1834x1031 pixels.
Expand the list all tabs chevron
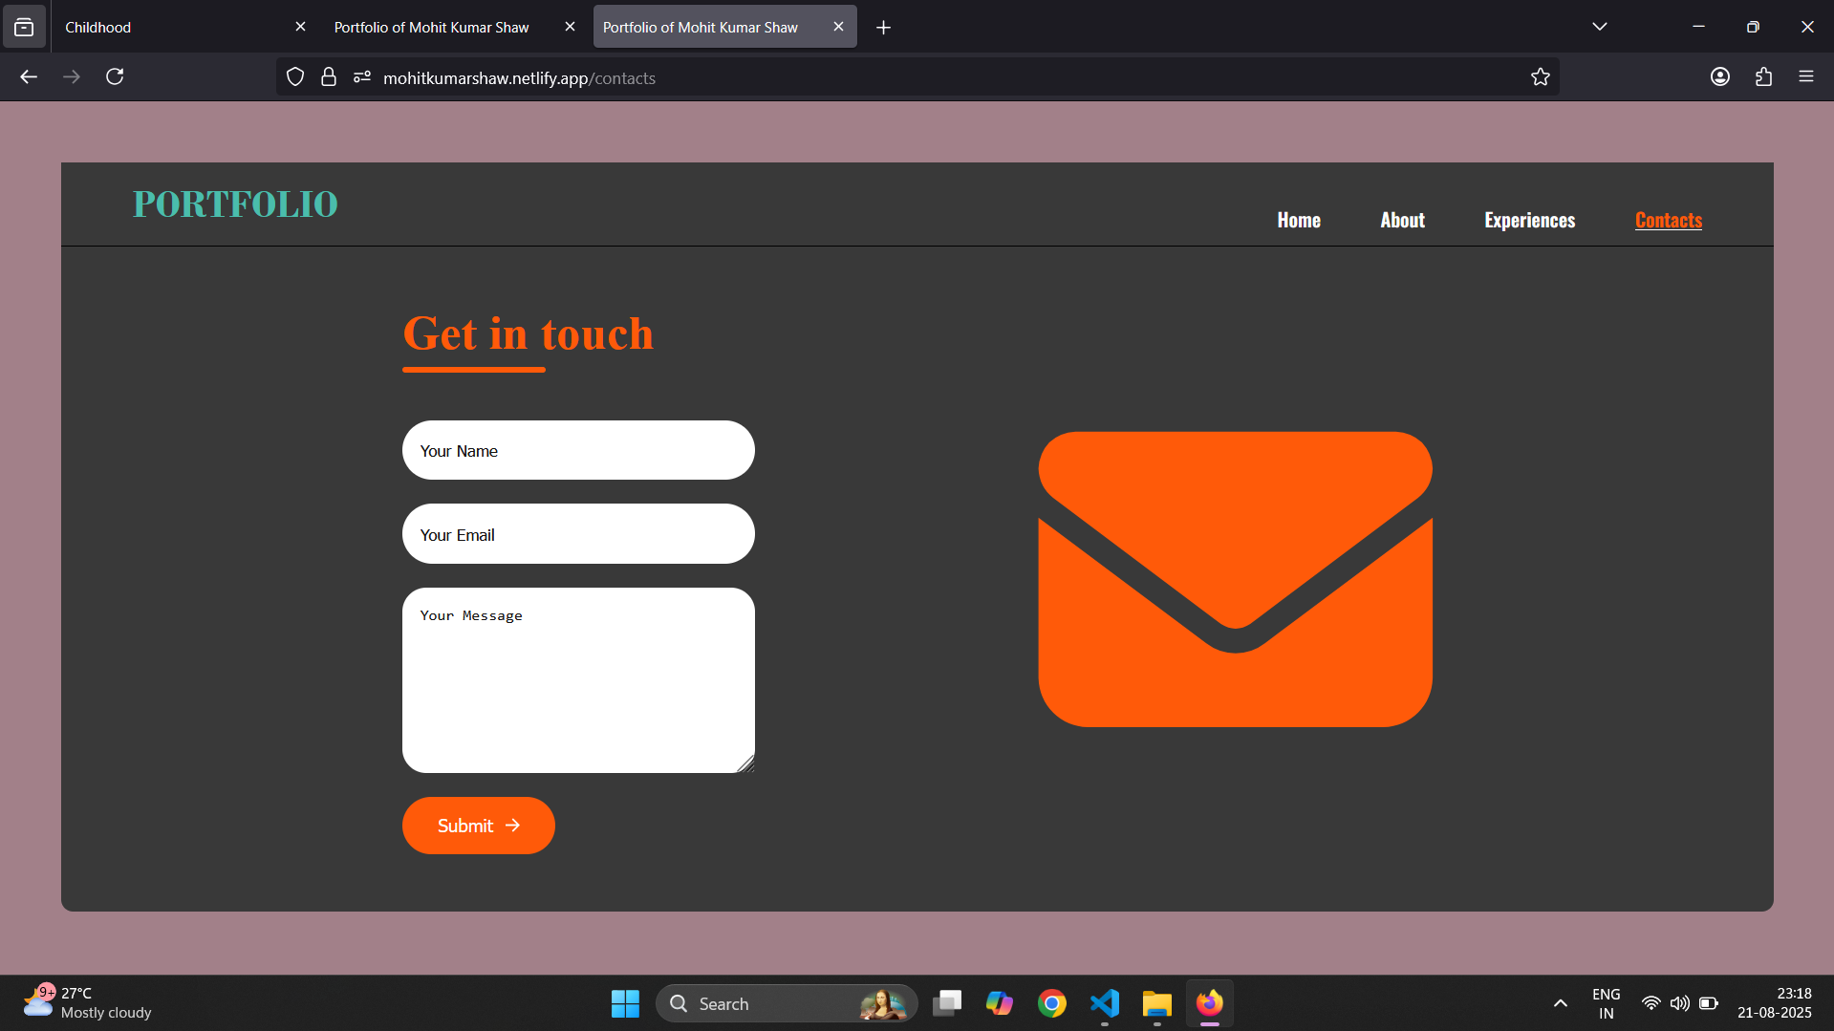[x=1599, y=27]
